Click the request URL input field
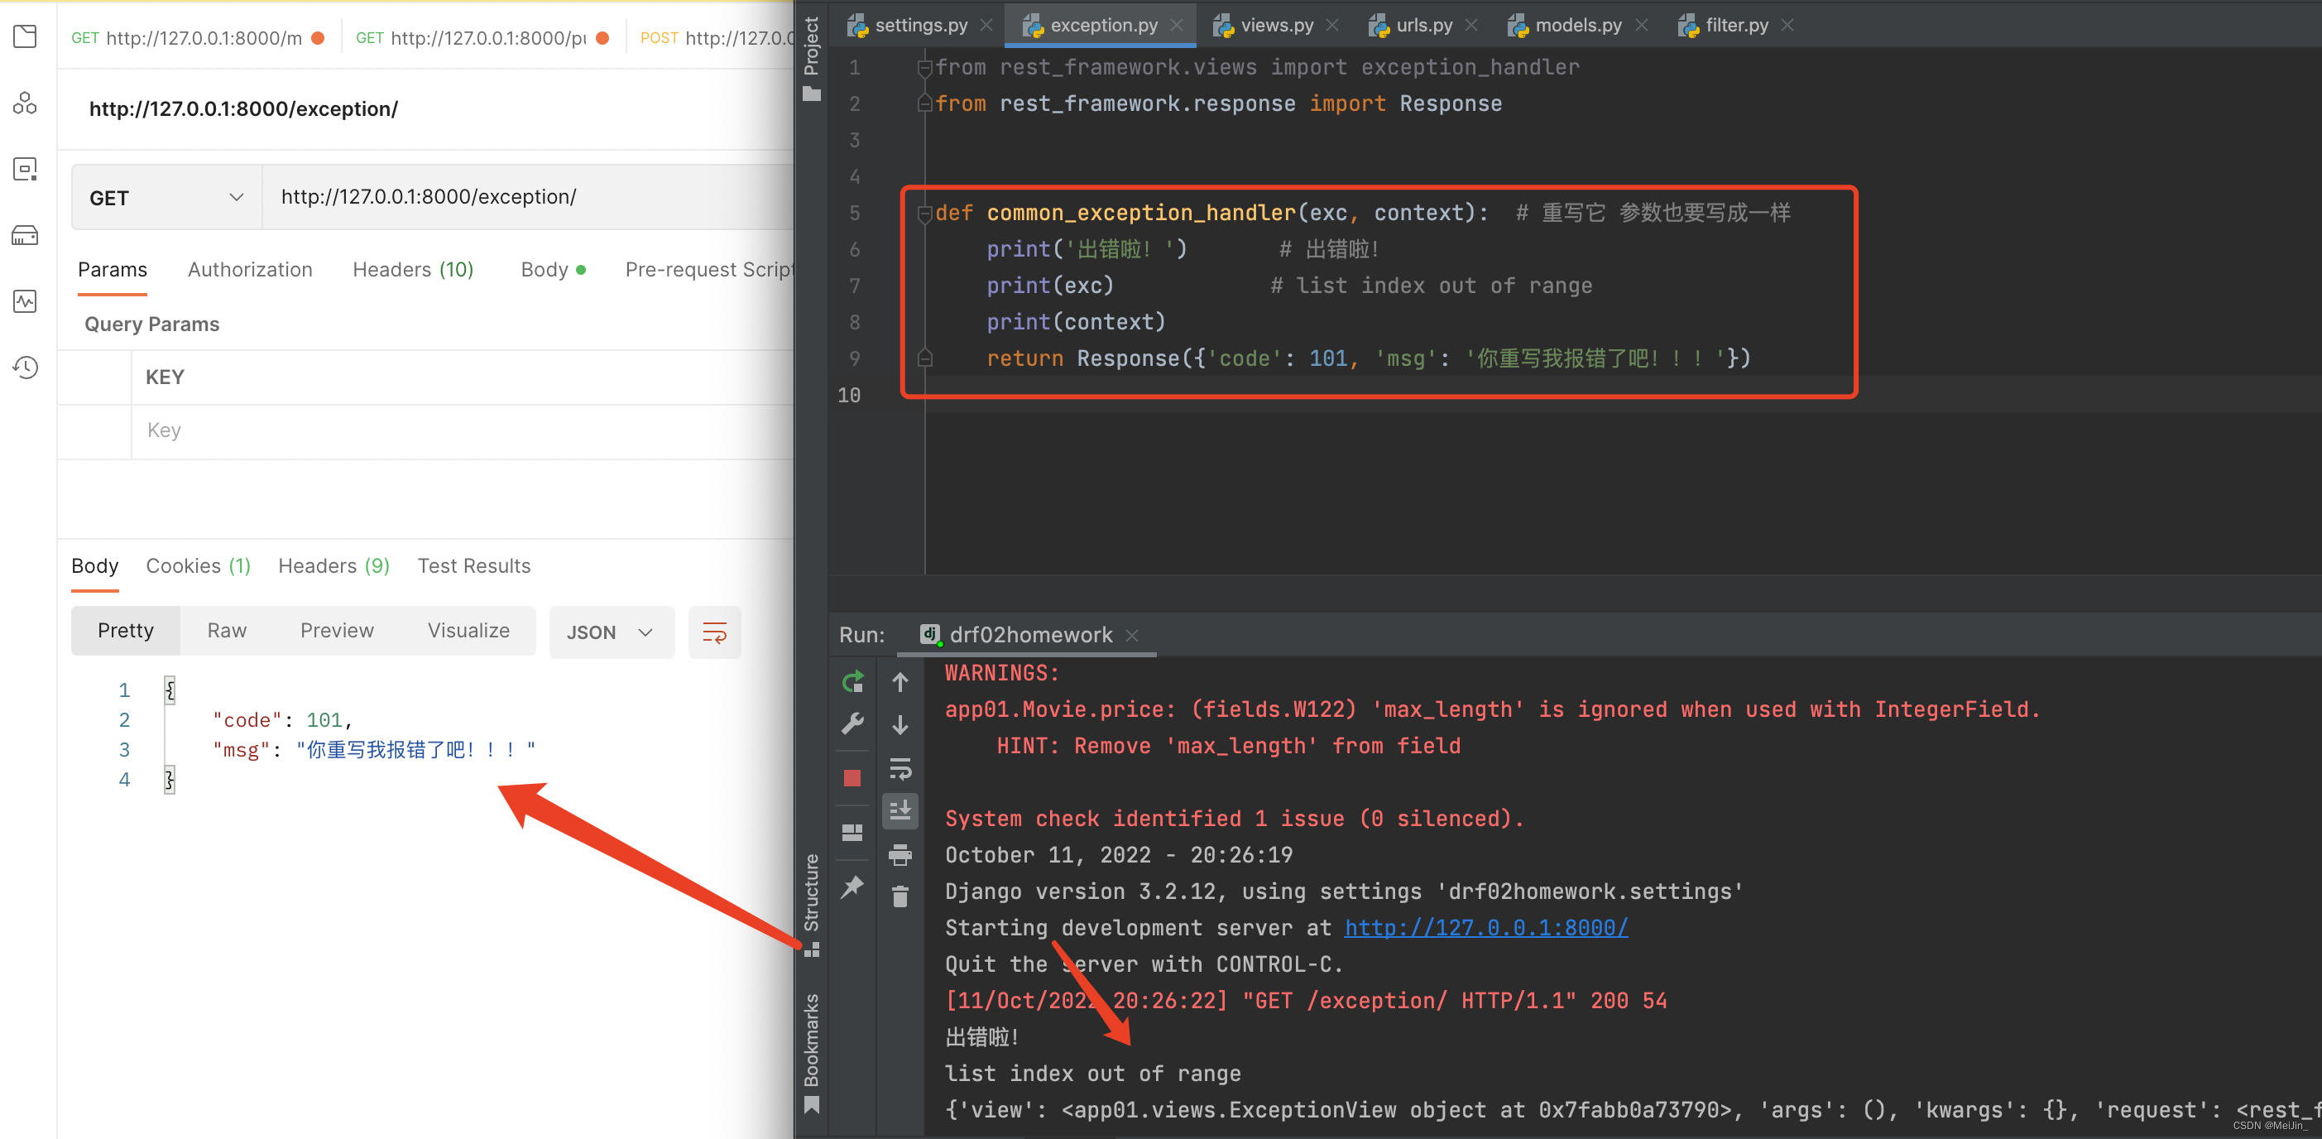Screen dimensions: 2322x1139 click(527, 198)
